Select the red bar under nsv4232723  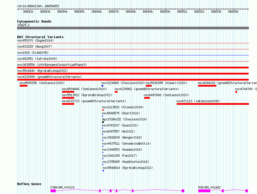tap(68, 104)
